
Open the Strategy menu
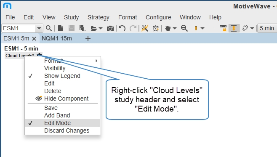(99, 17)
